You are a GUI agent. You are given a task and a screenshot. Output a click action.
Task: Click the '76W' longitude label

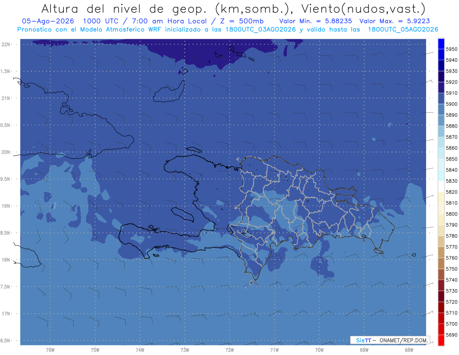click(x=50, y=350)
